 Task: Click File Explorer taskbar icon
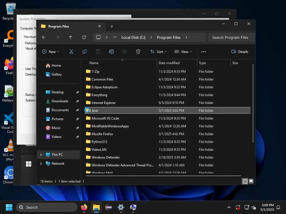tap(96, 207)
